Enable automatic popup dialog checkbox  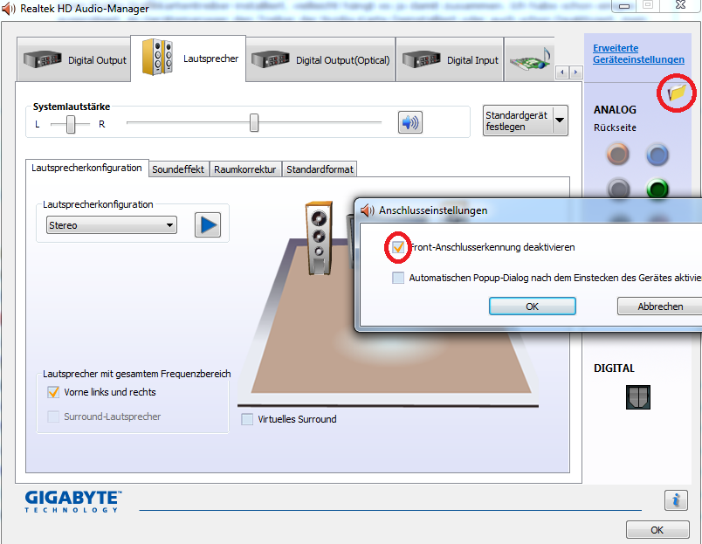pyautogui.click(x=398, y=278)
